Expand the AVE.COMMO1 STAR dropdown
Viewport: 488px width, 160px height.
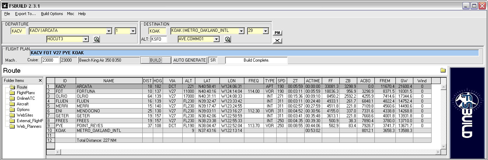pos(217,39)
